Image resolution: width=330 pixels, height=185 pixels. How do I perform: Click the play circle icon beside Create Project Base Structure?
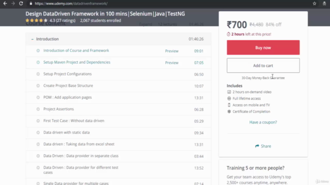click(38, 86)
